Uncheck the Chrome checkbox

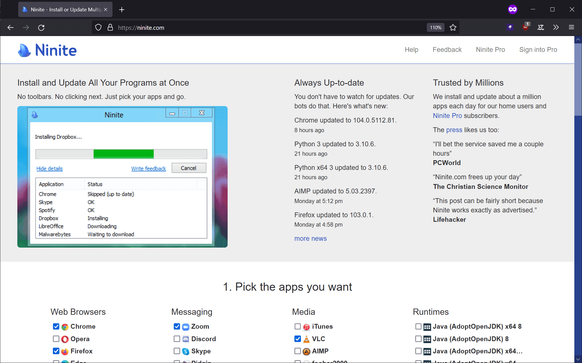tap(56, 326)
